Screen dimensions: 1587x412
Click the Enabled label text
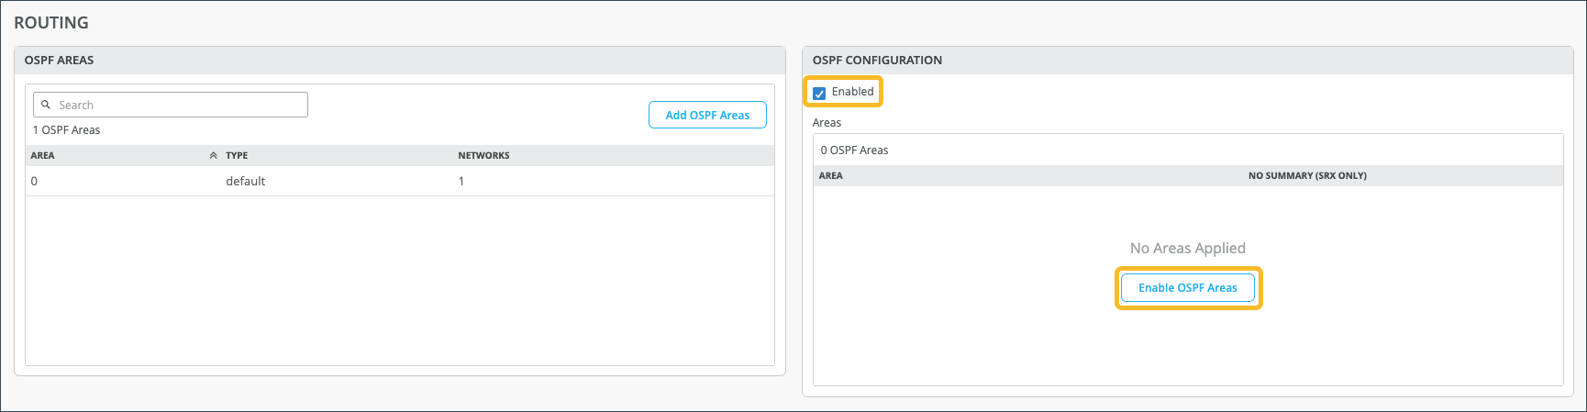pos(852,92)
